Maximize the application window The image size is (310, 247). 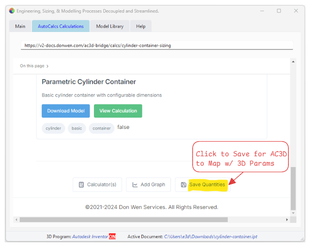click(x=279, y=11)
